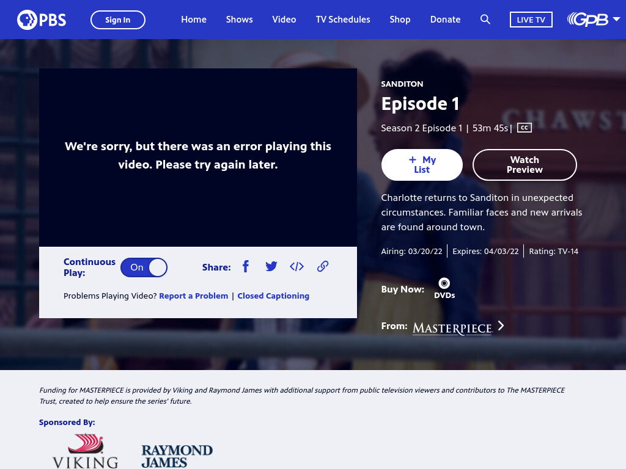Open the search magnifier icon
Screen dimensions: 626x469
(x=485, y=19)
